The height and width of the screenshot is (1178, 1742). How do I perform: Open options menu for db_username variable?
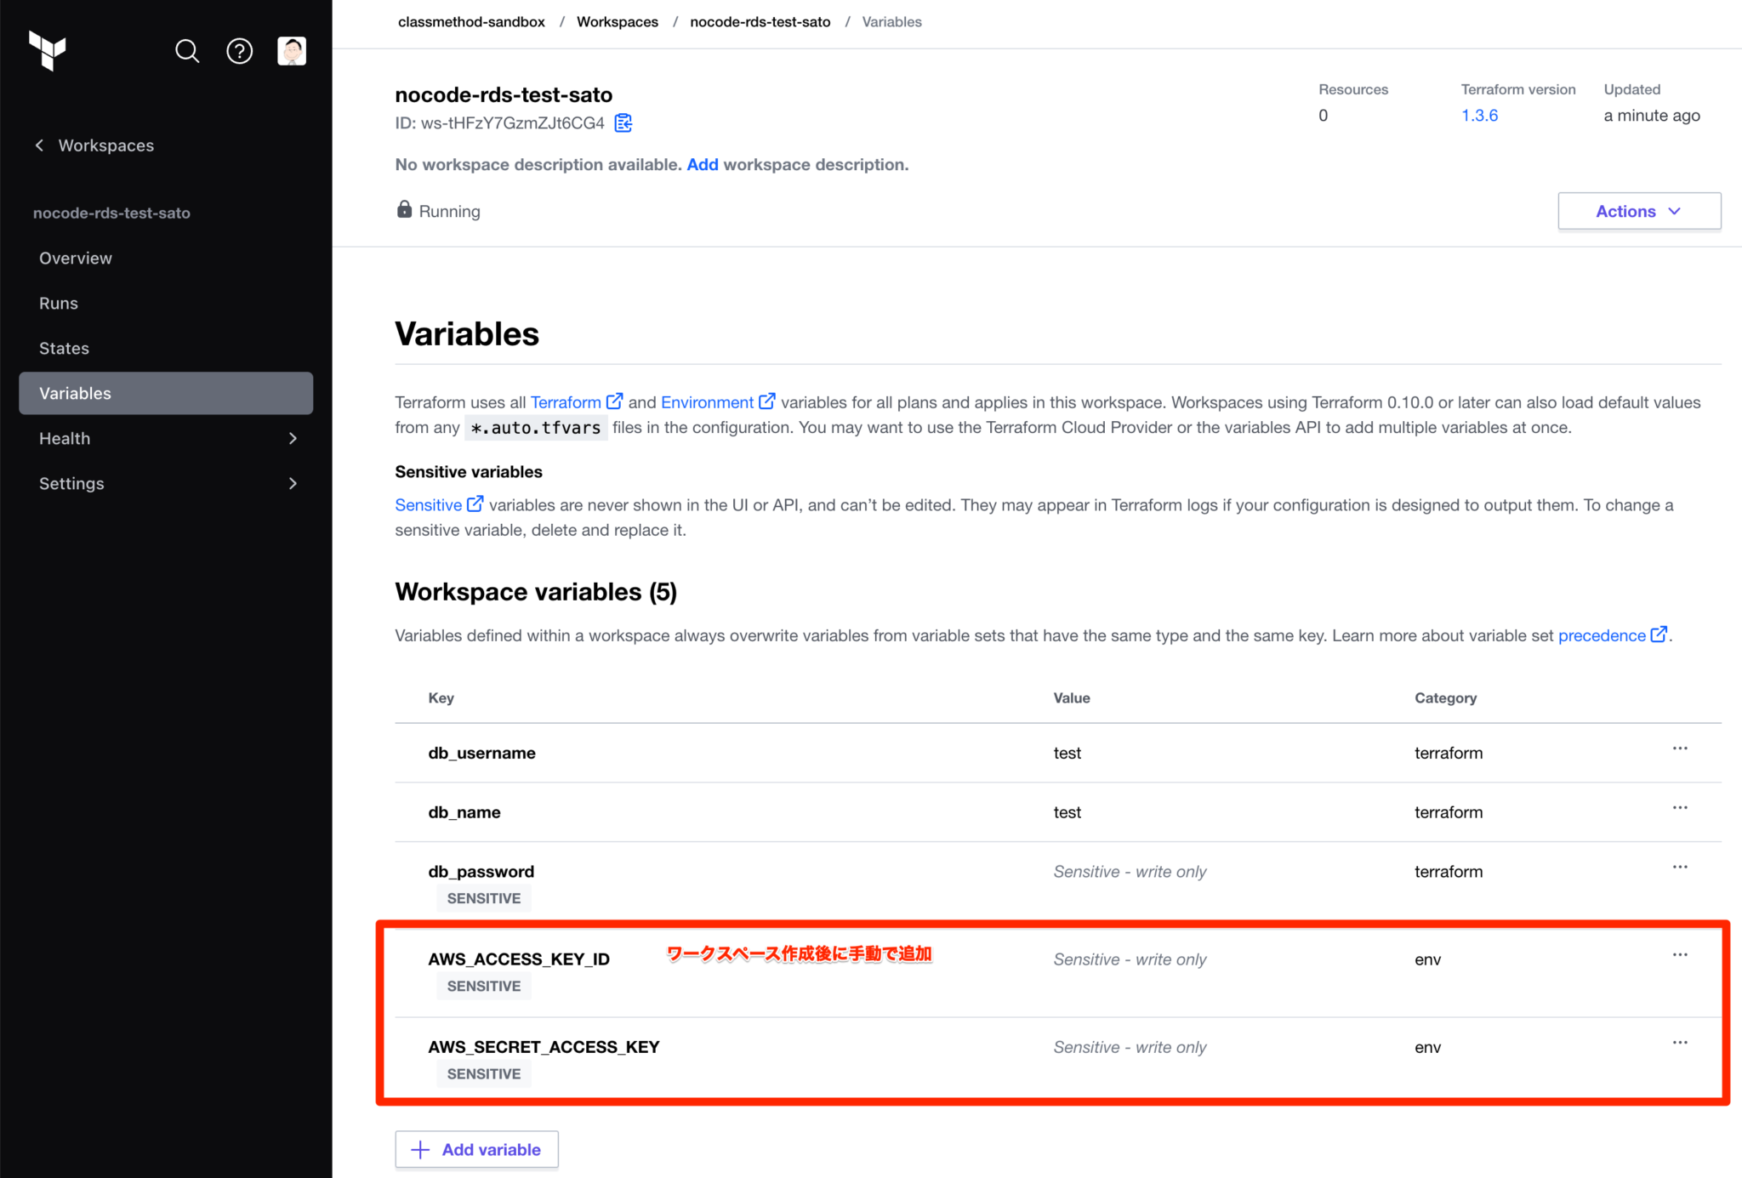click(1680, 748)
